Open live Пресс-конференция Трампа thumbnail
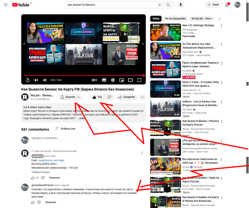This screenshot has width=249, height=208. click(x=165, y=69)
